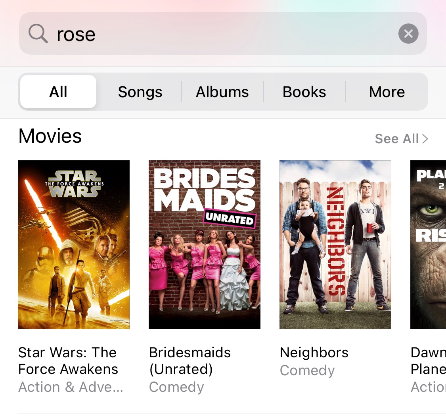Tap the Movies section heading
This screenshot has height=418, width=446.
[50, 136]
